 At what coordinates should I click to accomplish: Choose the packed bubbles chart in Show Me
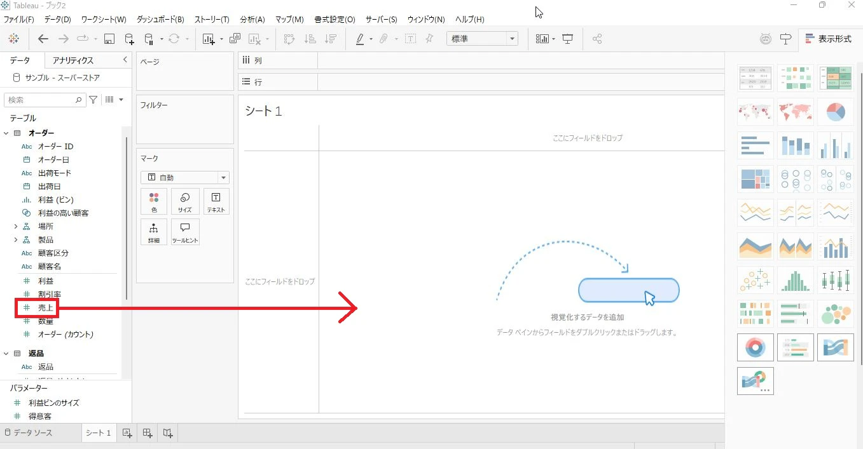point(835,312)
